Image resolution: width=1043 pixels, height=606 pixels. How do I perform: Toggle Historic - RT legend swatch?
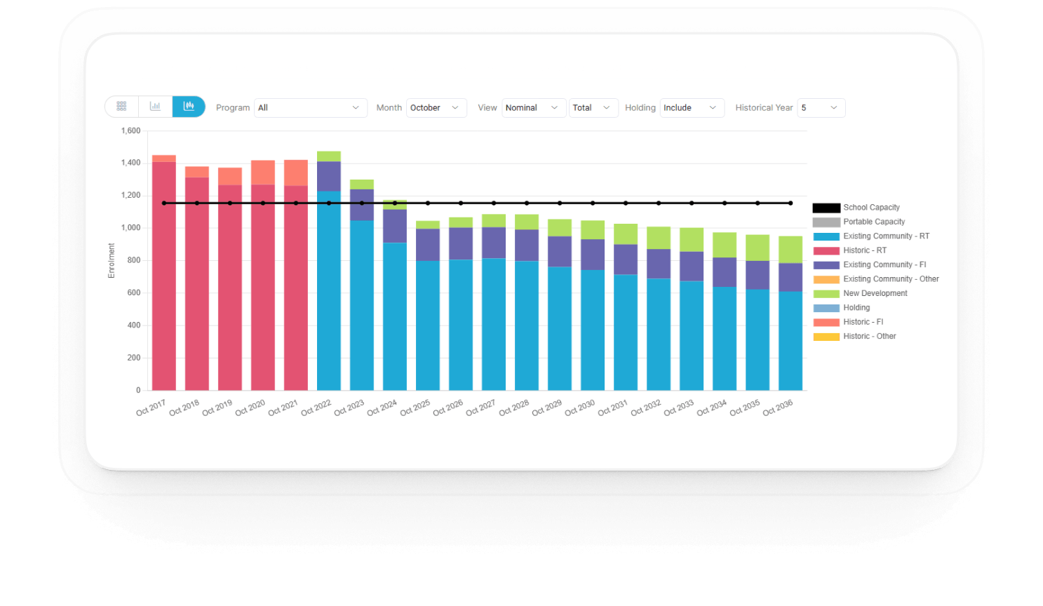tap(826, 251)
